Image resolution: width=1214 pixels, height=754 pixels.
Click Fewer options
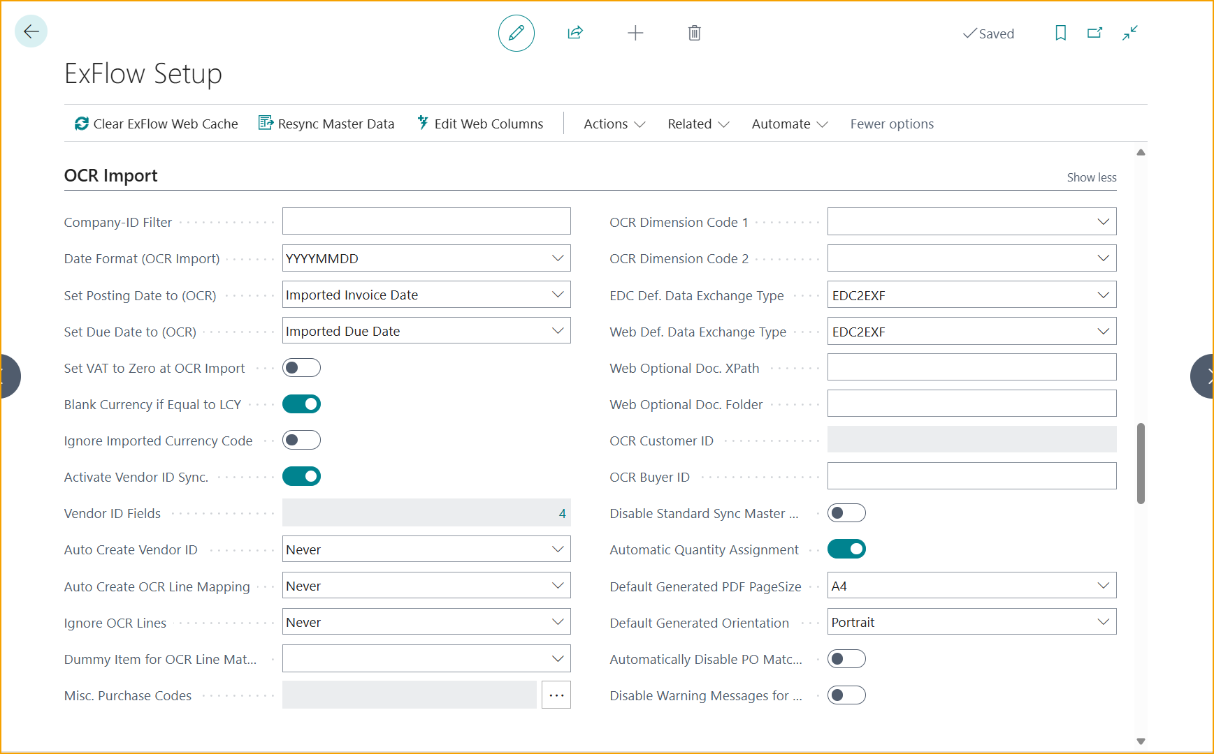point(892,124)
